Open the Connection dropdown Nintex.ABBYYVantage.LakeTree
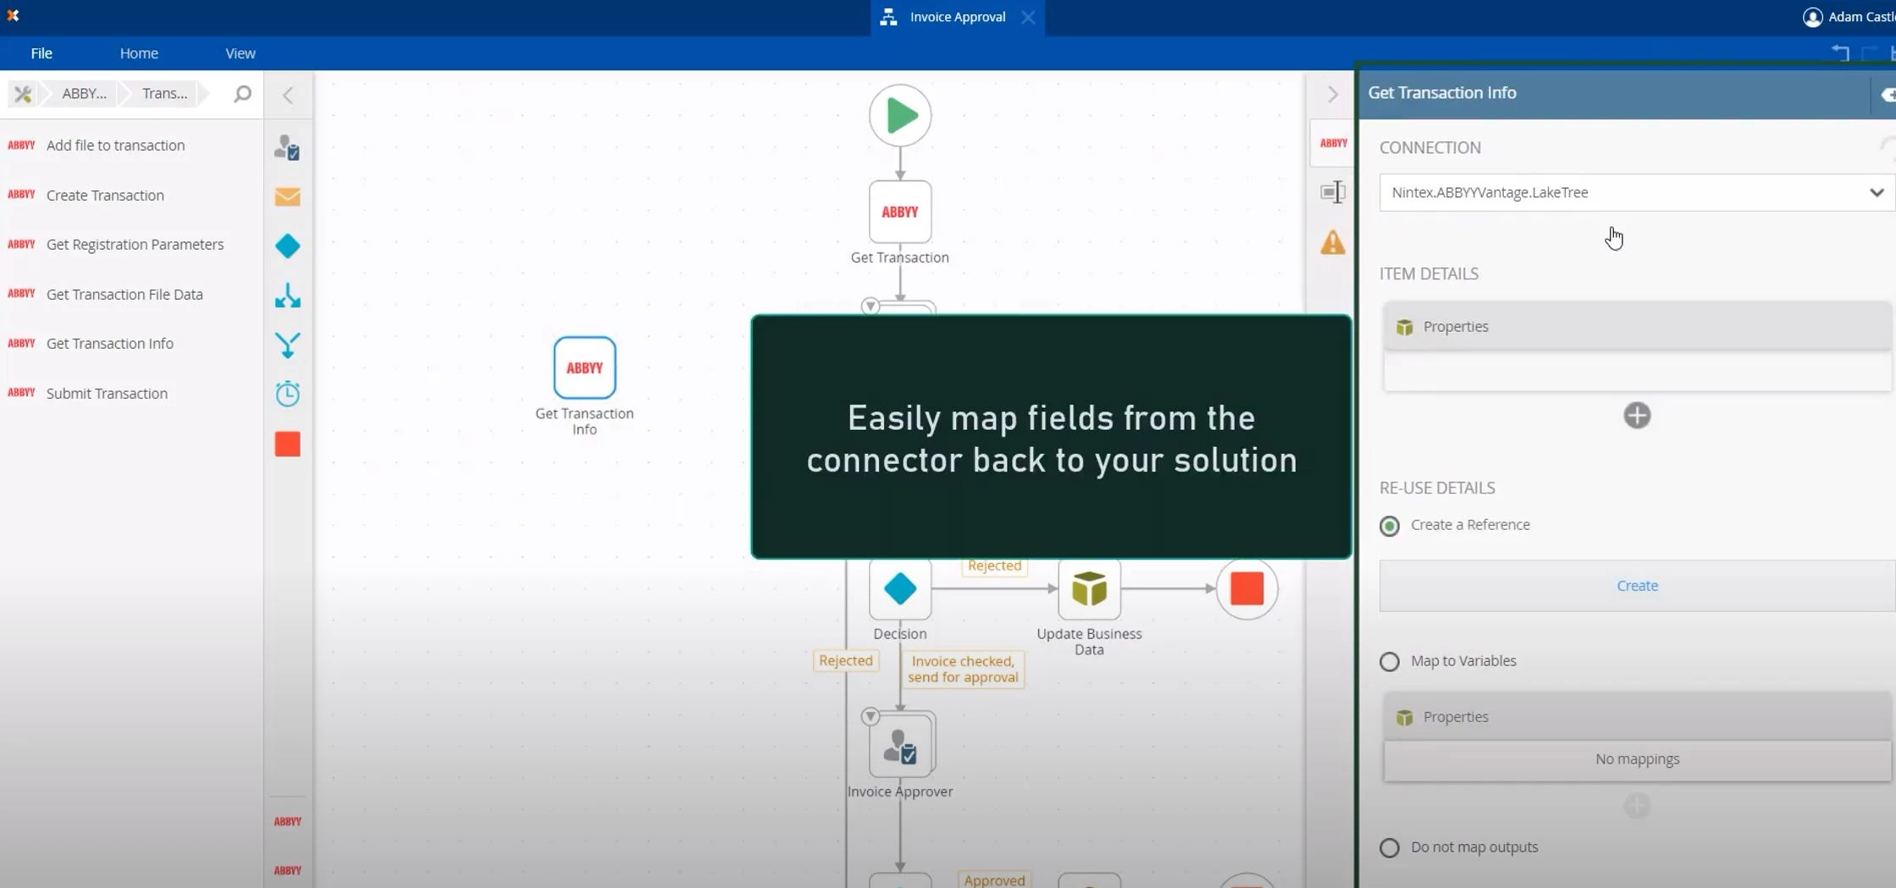This screenshot has width=1896, height=888. pyautogui.click(x=1636, y=193)
